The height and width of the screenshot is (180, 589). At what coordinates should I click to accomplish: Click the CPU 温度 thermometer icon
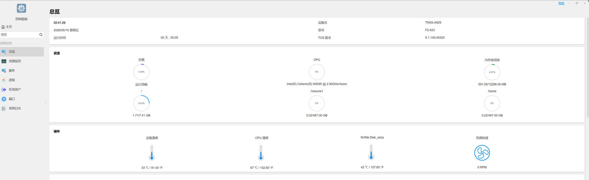click(261, 152)
